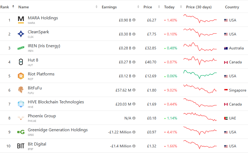Click the HIVE Blockchain hexagon logo

tap(21, 104)
